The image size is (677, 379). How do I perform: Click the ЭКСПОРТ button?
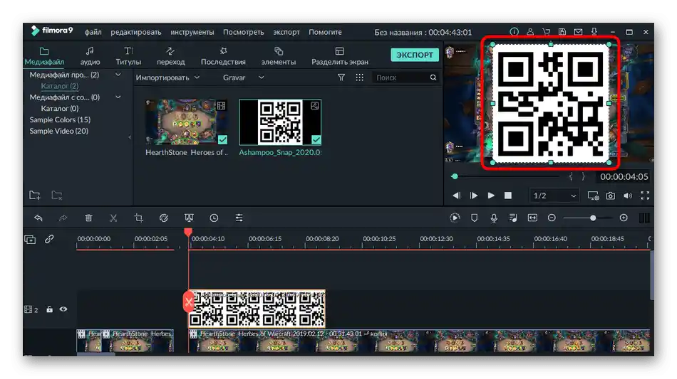click(x=415, y=55)
